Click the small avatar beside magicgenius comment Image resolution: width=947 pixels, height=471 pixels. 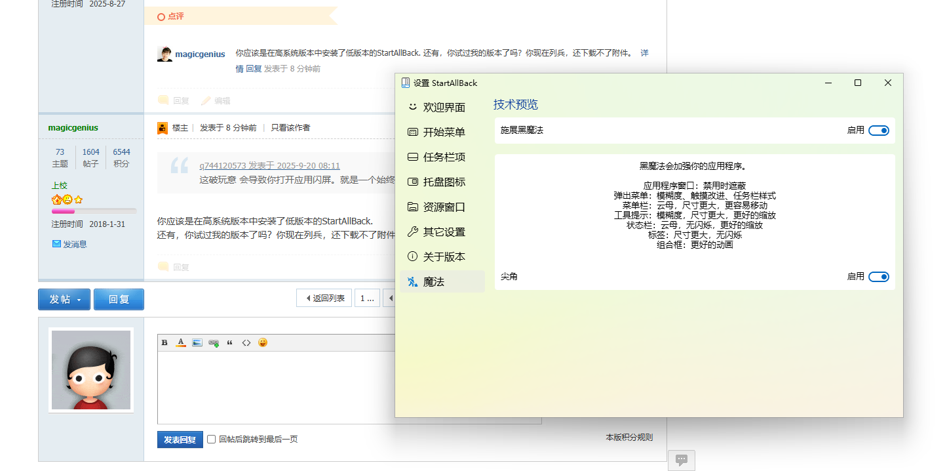point(164,54)
